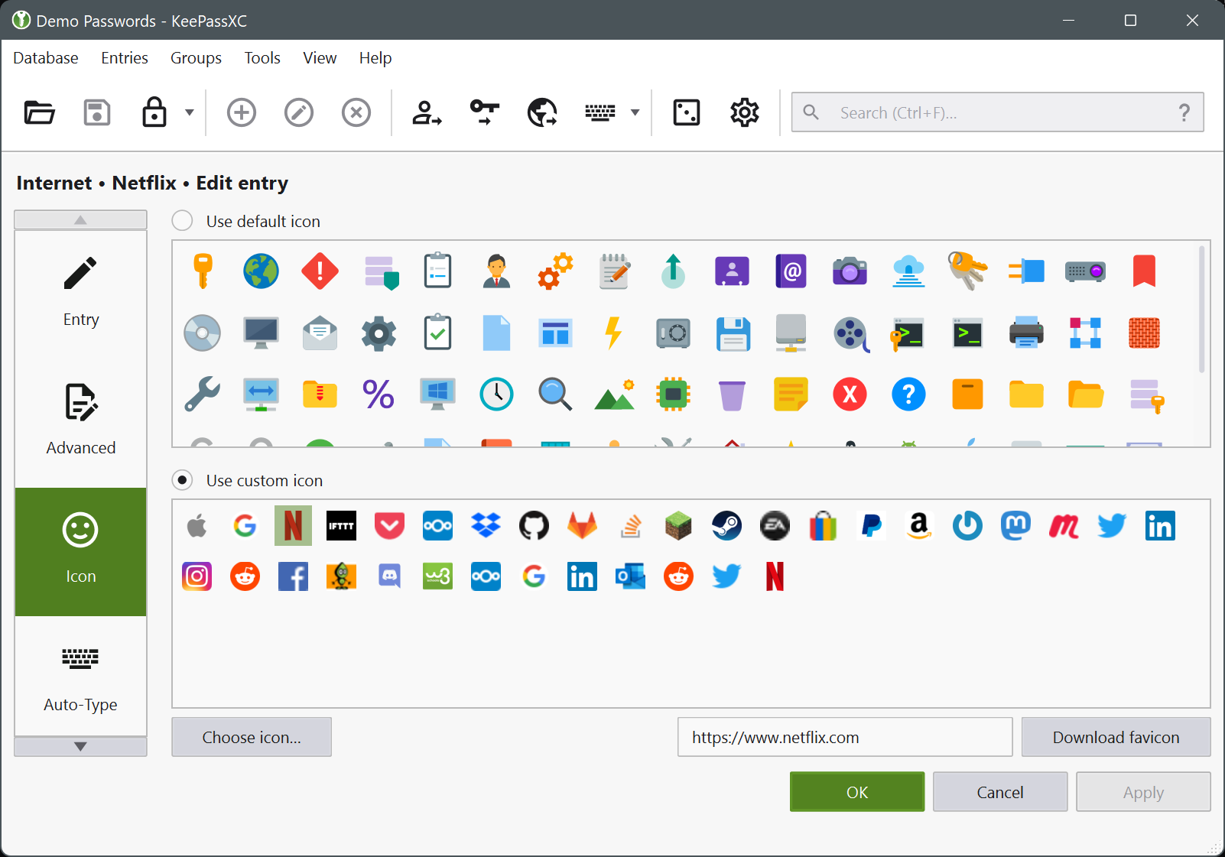Select the GitHub custom icon
1225x857 pixels.
[x=534, y=525]
